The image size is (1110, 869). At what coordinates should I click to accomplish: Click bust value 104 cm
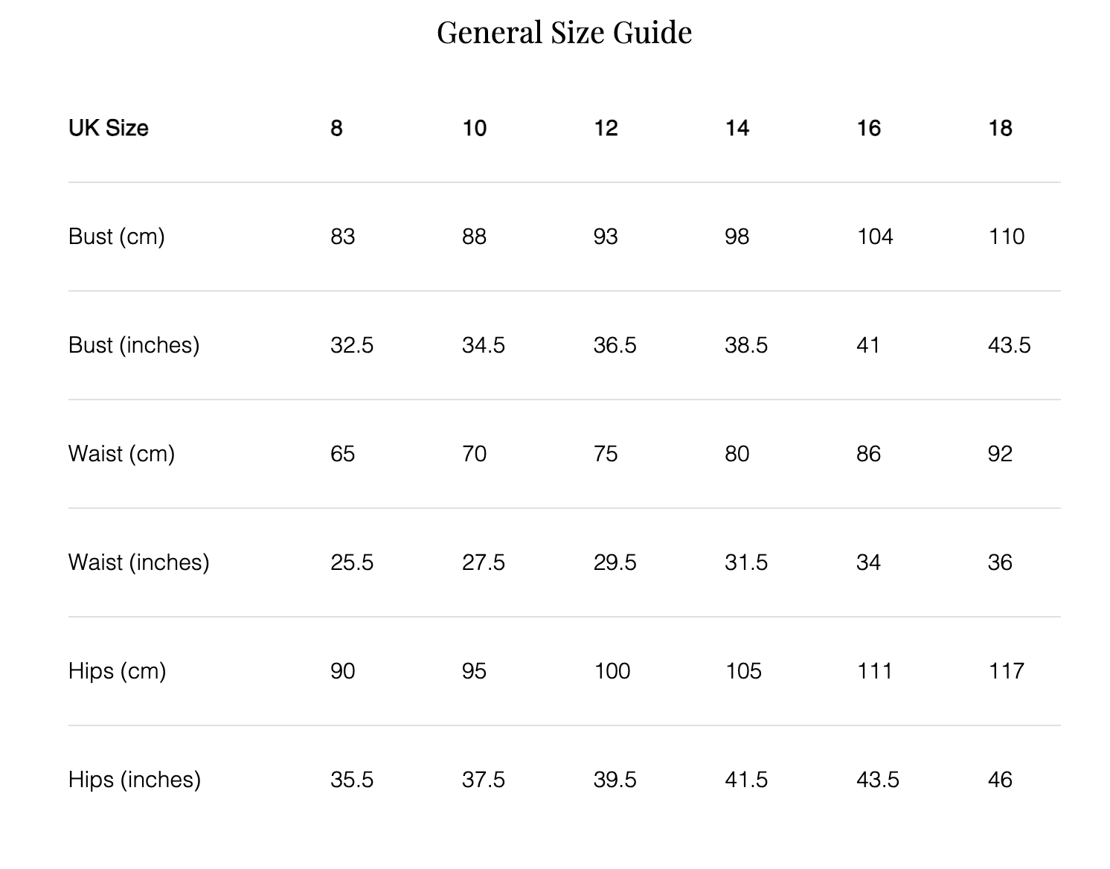(x=874, y=237)
